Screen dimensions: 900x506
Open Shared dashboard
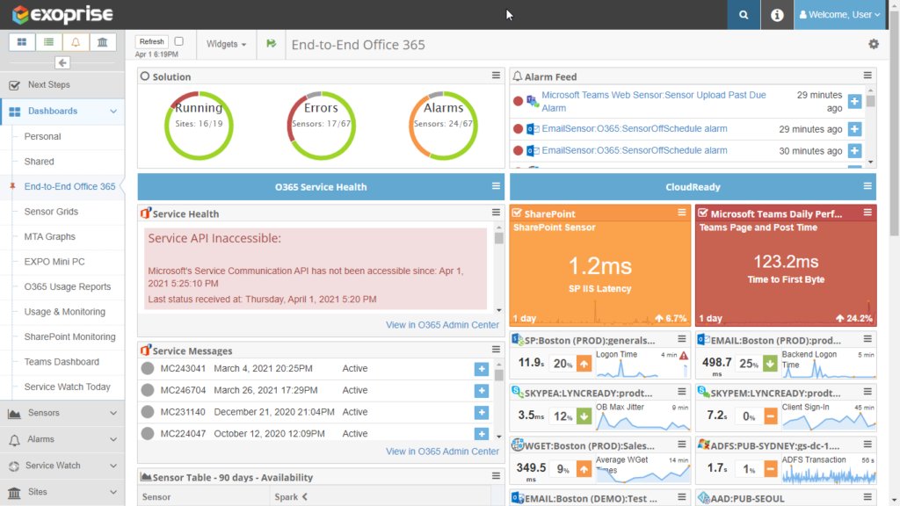(39, 162)
